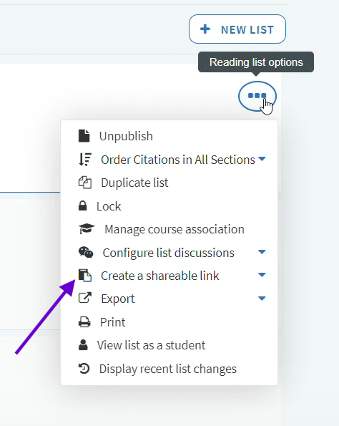Click the graduation cap course icon
The width and height of the screenshot is (339, 426).
pos(87,229)
